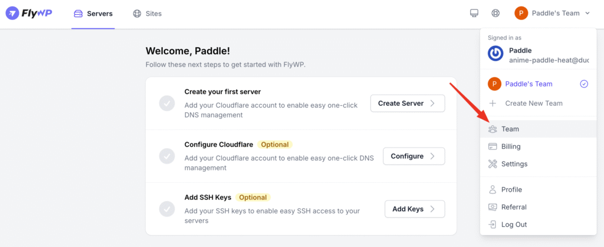Click the checkmark next to Paddle's Team
The width and height of the screenshot is (604, 247).
(584, 84)
